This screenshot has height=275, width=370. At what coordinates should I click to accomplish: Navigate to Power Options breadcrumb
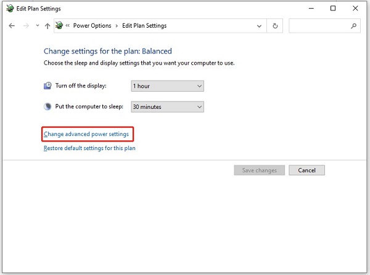[92, 26]
